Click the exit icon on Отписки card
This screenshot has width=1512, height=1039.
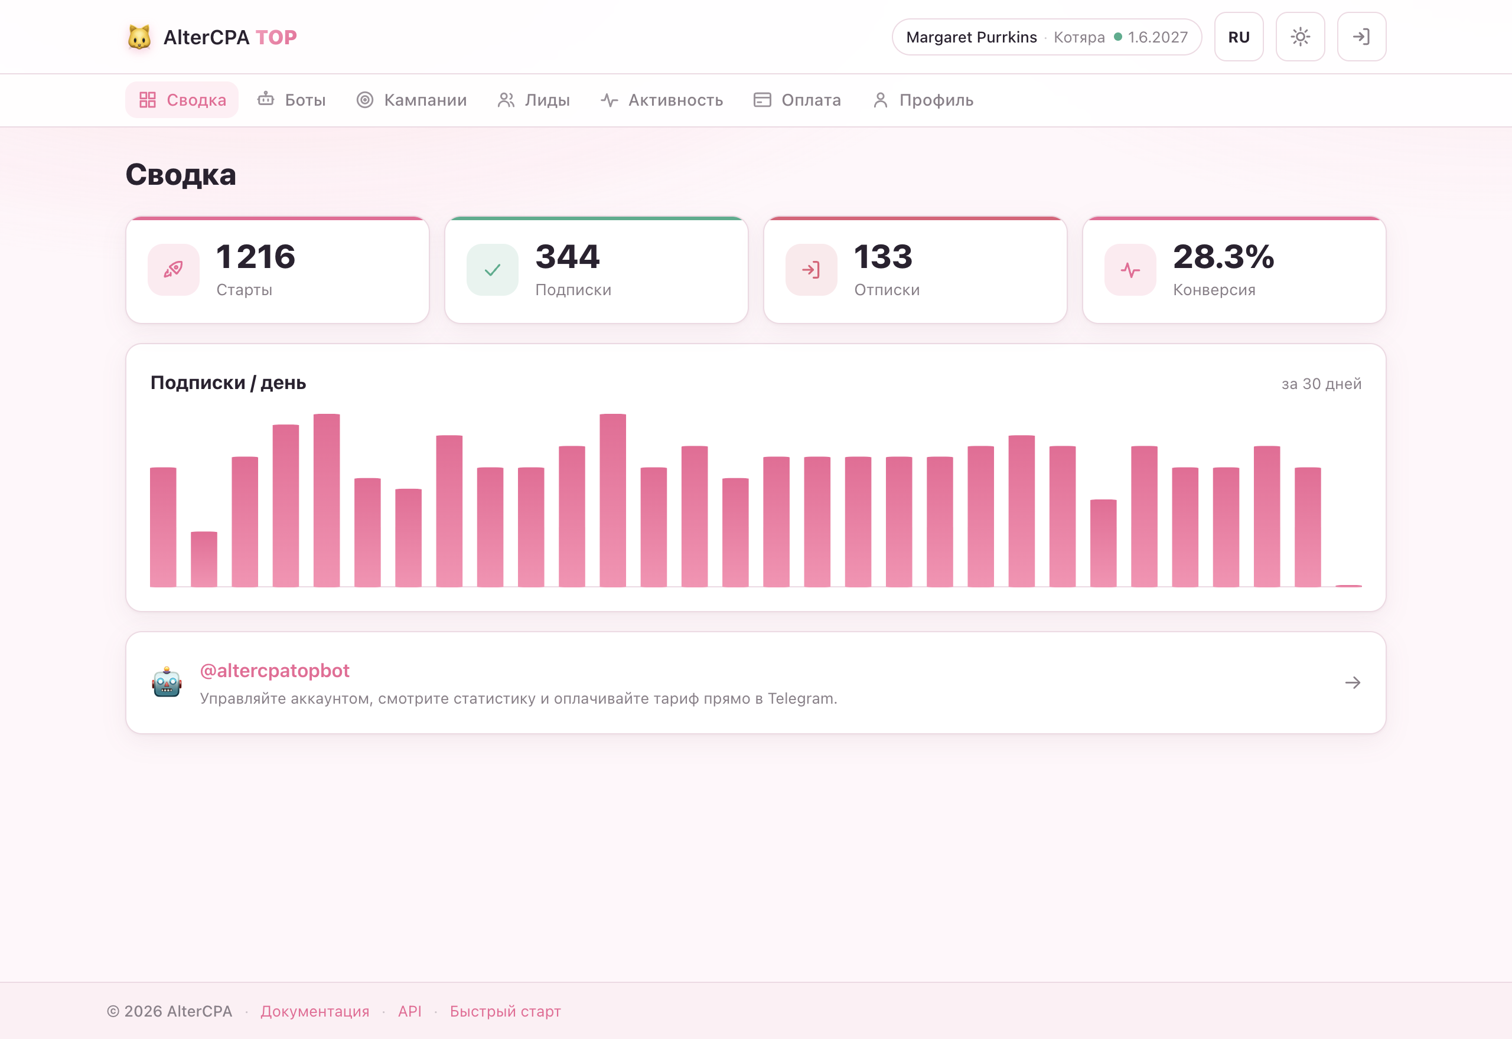tap(811, 270)
